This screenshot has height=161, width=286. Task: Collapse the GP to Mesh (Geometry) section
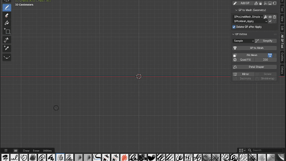tap(236, 10)
